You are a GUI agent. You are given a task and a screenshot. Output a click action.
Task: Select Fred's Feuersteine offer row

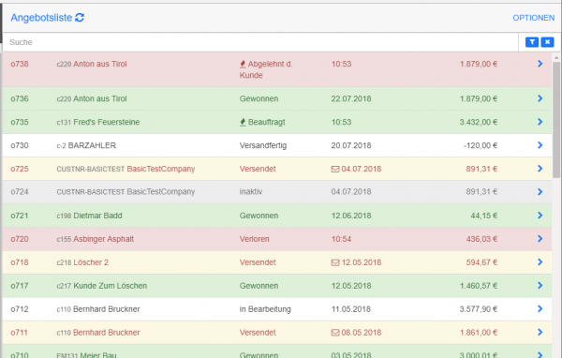click(277, 122)
